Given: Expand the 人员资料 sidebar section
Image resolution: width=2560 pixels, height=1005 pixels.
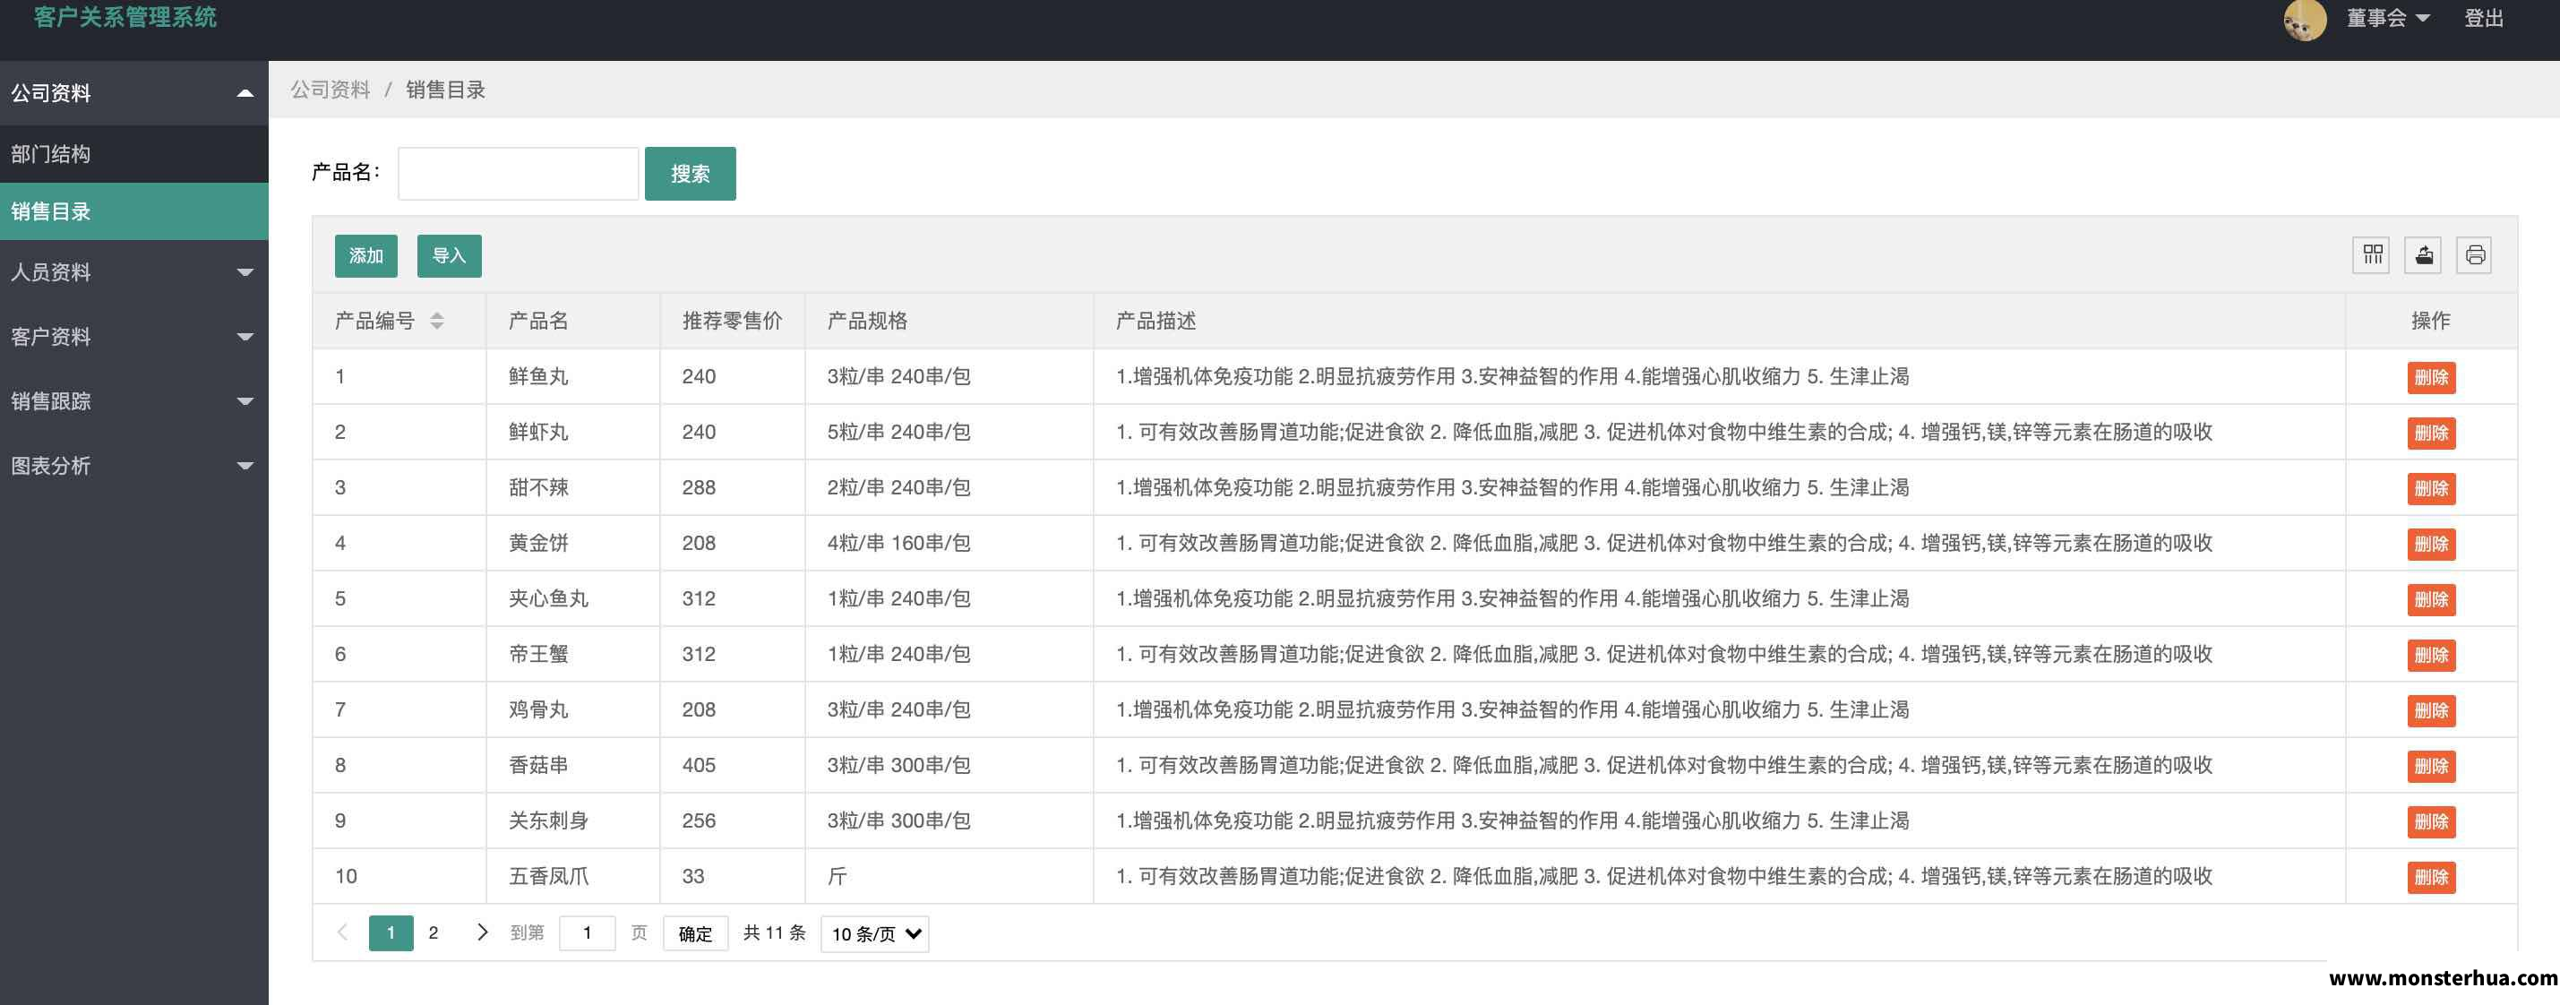Looking at the screenshot, I should coord(134,272).
